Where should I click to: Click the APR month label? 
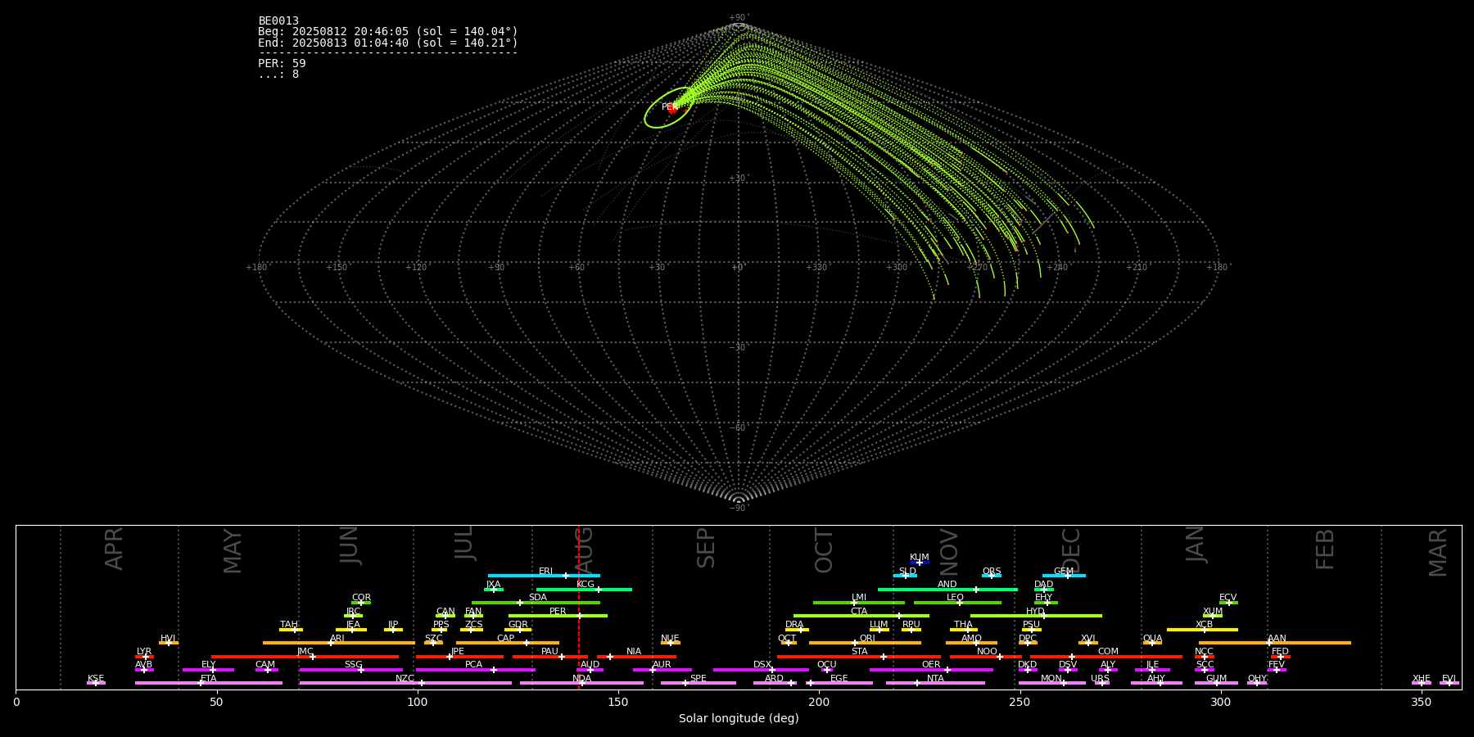pyautogui.click(x=114, y=549)
